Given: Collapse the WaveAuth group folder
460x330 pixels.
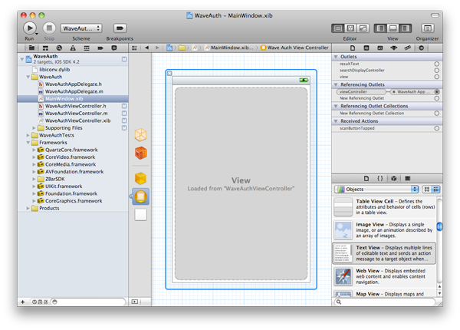Looking at the screenshot, I should tap(28, 77).
